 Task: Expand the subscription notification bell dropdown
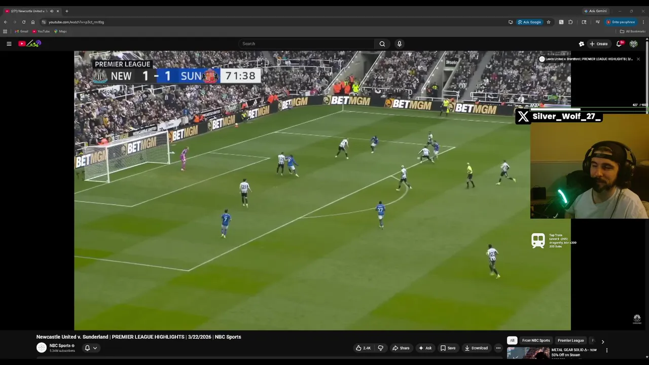click(x=91, y=348)
